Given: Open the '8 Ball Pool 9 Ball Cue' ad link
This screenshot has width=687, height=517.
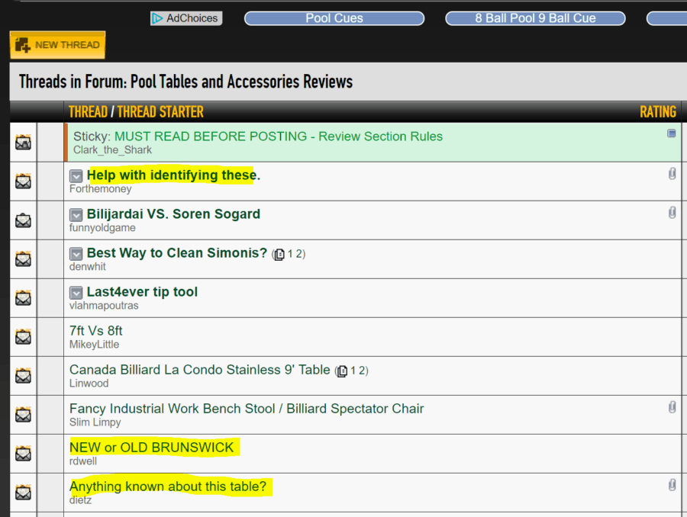Looking at the screenshot, I should pyautogui.click(x=535, y=18).
